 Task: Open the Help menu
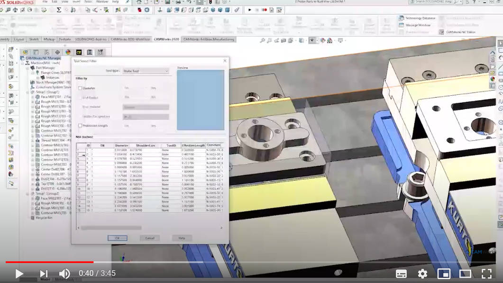click(x=116, y=1)
